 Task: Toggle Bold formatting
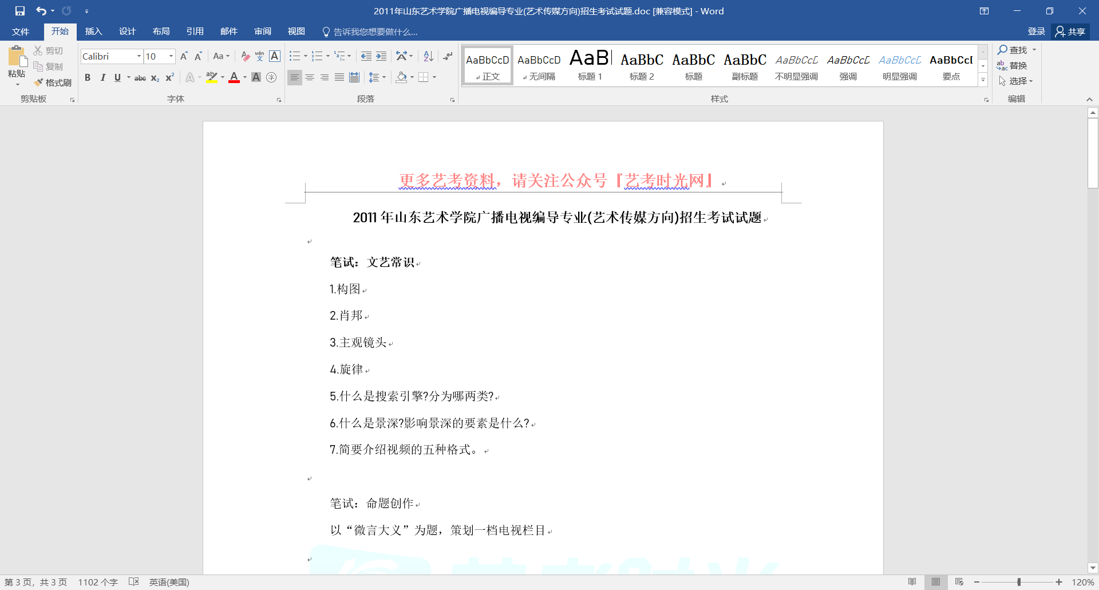88,77
